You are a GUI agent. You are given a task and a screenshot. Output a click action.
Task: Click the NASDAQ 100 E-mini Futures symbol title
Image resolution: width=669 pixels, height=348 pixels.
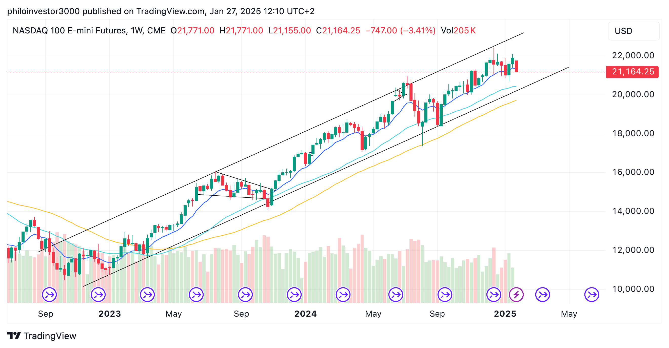click(x=70, y=31)
